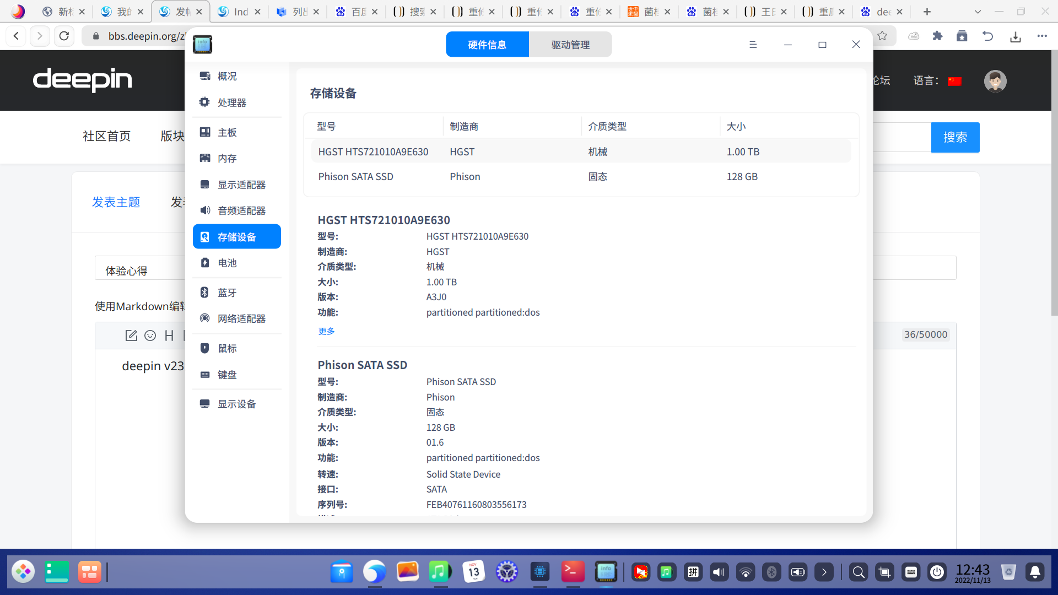Switch input method via the 拼 tray icon
1058x595 pixels.
pos(693,572)
